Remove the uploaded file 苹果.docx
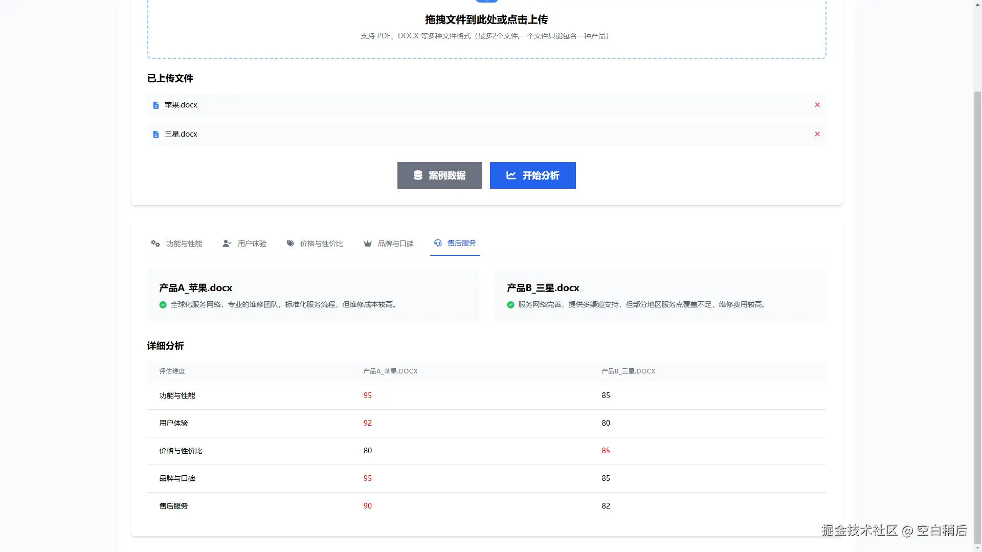Viewport: 982px width, 552px height. point(817,105)
